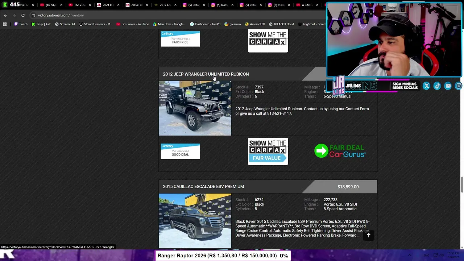Open the 2012 Jeep Wrangler Unlimited Rubicon listing title
This screenshot has width=464, height=261.
[206, 74]
